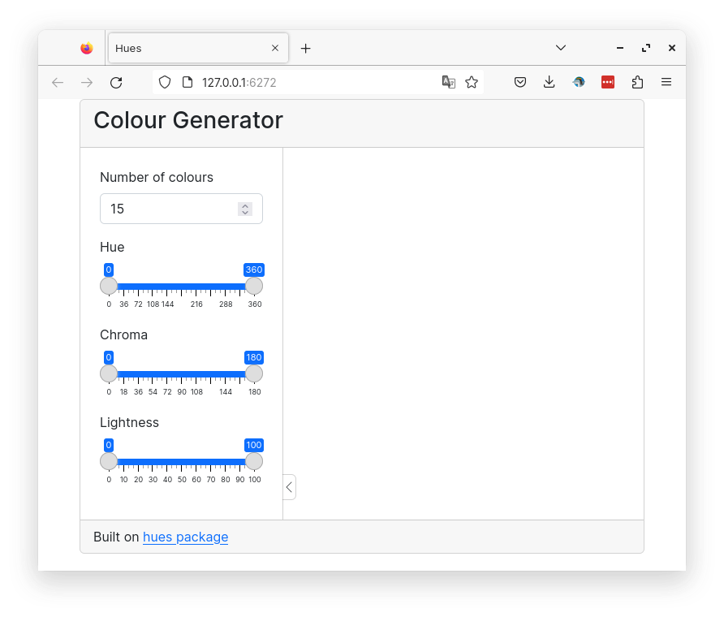The height and width of the screenshot is (617, 724).
Task: Open the downloads arrow icon
Action: click(549, 82)
